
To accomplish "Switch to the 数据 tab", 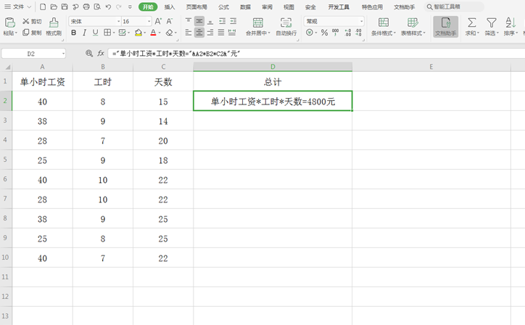I will 245,7.
